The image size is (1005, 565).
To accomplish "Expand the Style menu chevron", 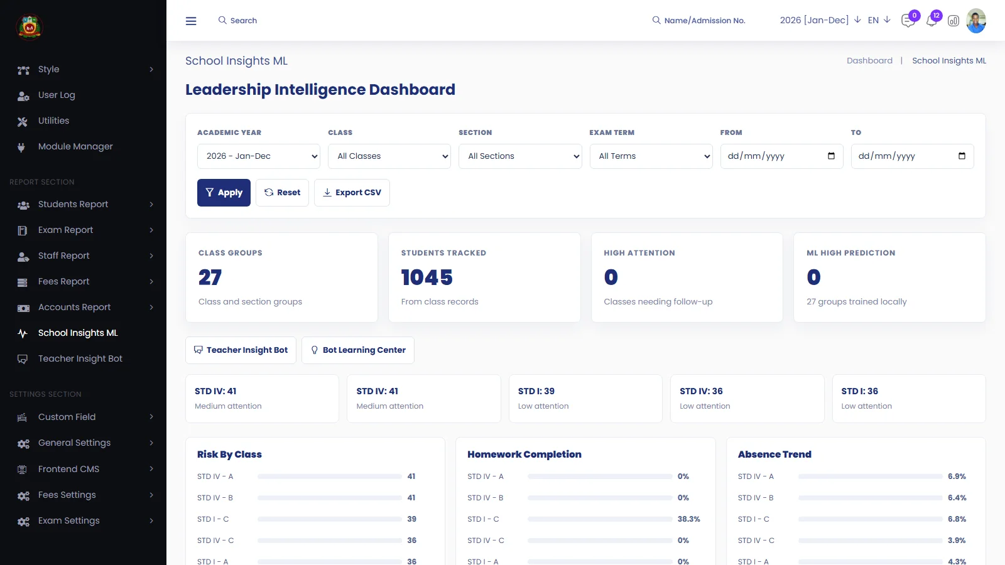I will coord(151,70).
